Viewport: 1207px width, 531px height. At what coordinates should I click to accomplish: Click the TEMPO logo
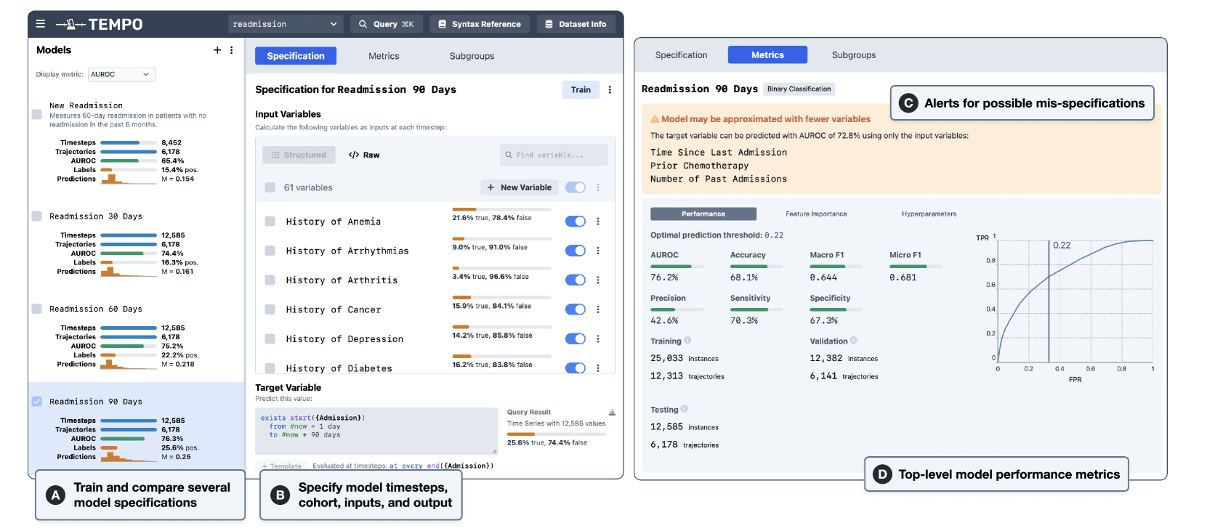pyautogui.click(x=100, y=24)
